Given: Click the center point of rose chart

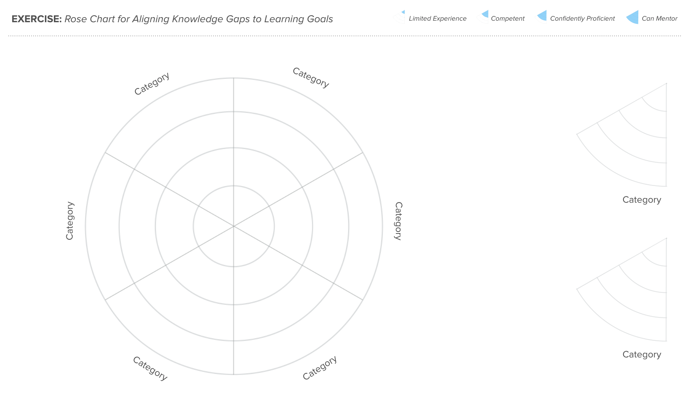Looking at the screenshot, I should 233,226.
